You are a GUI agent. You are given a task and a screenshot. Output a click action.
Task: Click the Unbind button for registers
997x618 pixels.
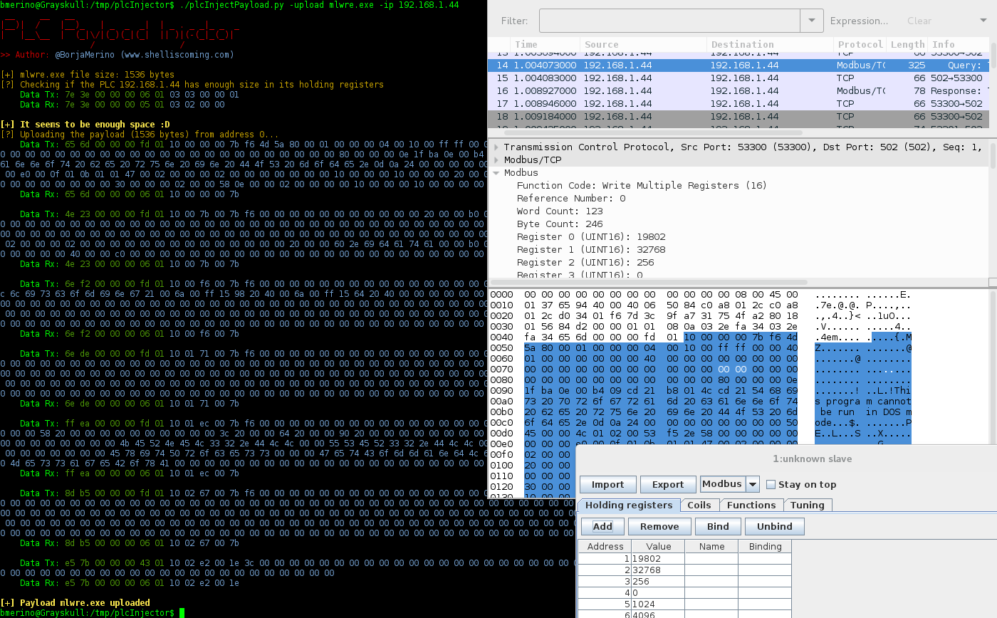(x=774, y=526)
